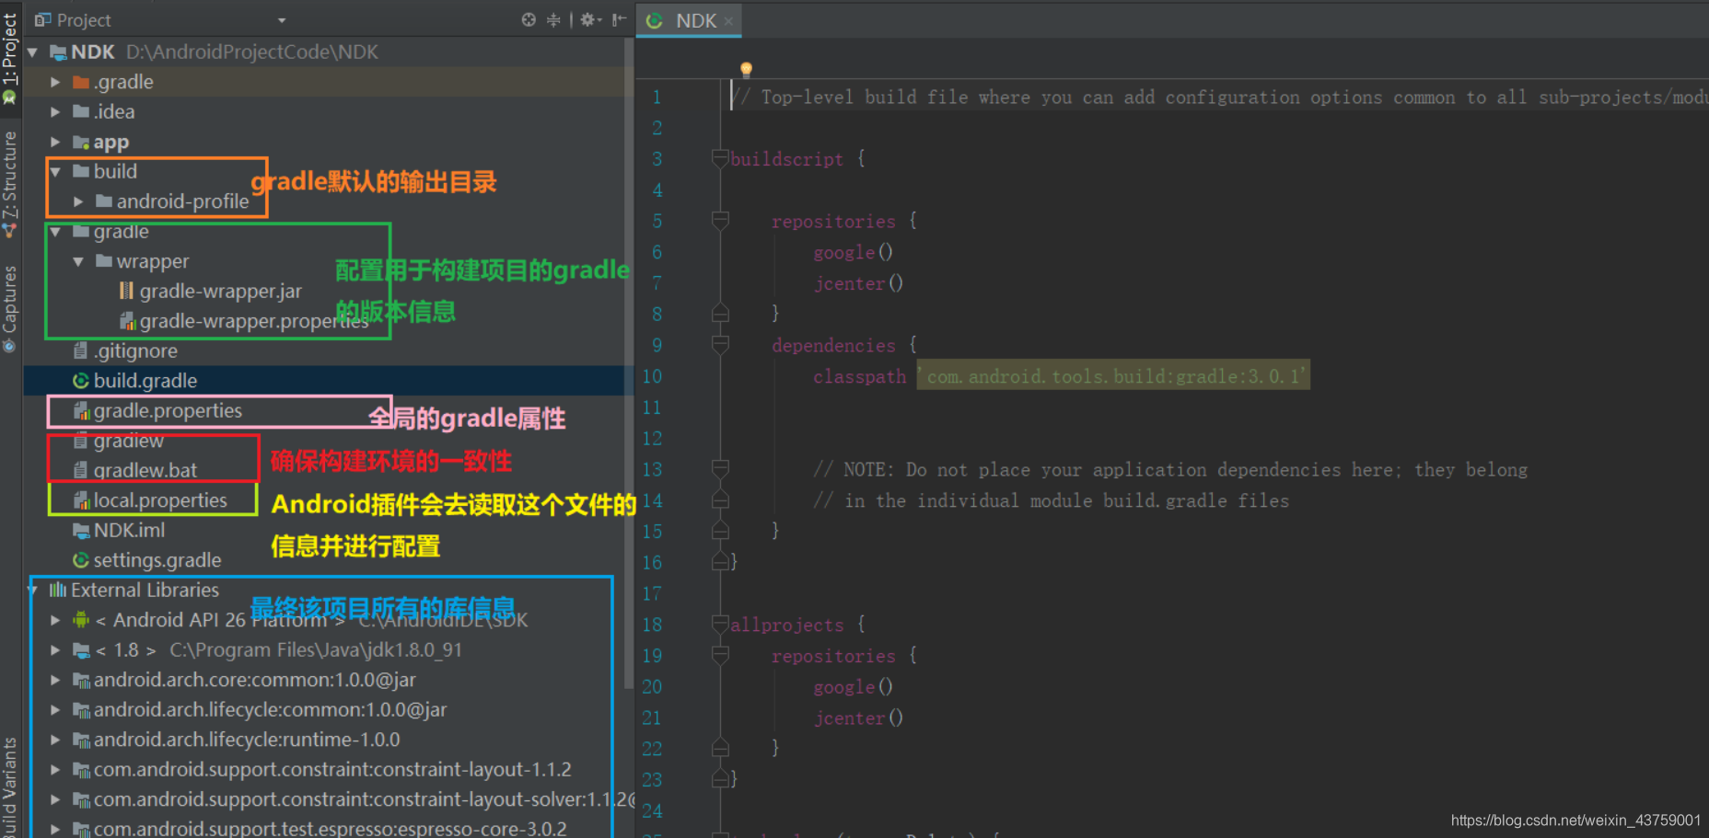Fold the buildscript block at line 3

(x=720, y=158)
